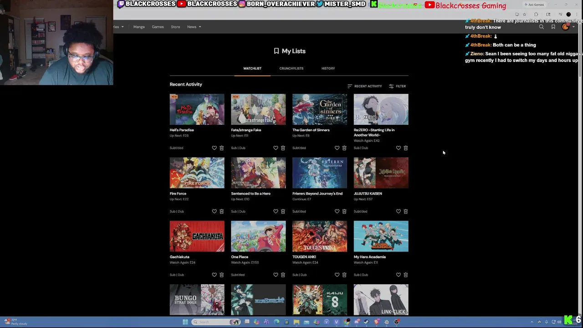Image resolution: width=583 pixels, height=328 pixels.
Task: Favorite Fire Force with heart icon
Action: [214, 211]
